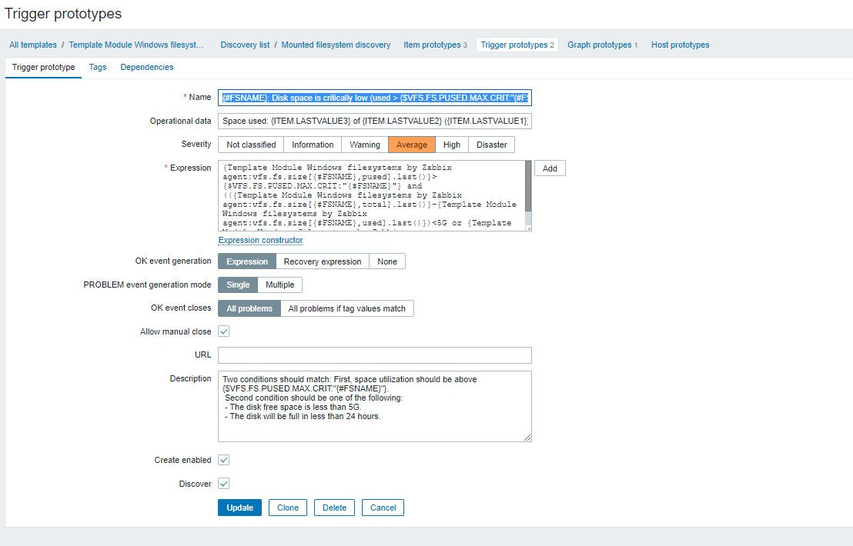Go to Graph prototypes page
The image size is (853, 546).
point(599,45)
